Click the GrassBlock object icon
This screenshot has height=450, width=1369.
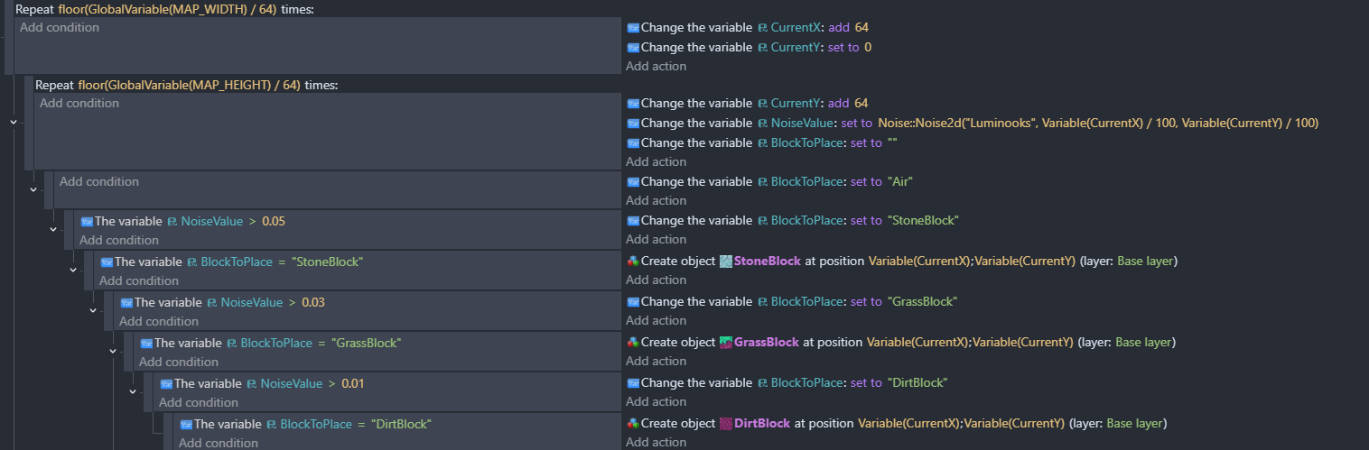725,343
